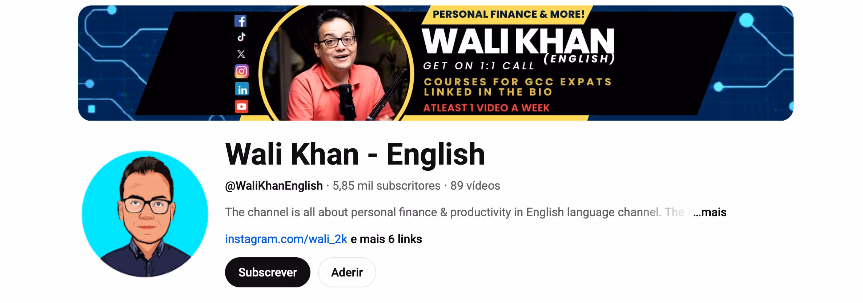The height and width of the screenshot is (303, 863).
Task: Click the @WaliKhanEnglish handle
Action: pyautogui.click(x=274, y=186)
